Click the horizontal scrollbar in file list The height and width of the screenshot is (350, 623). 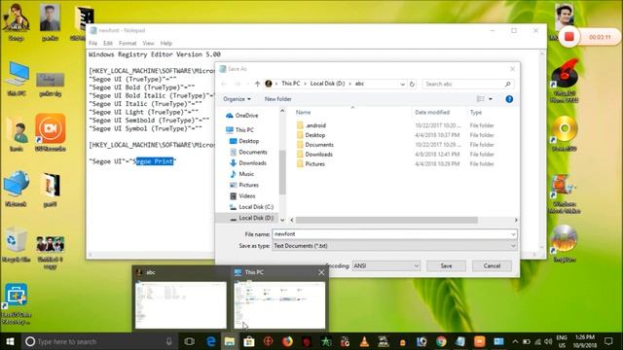pos(386,220)
